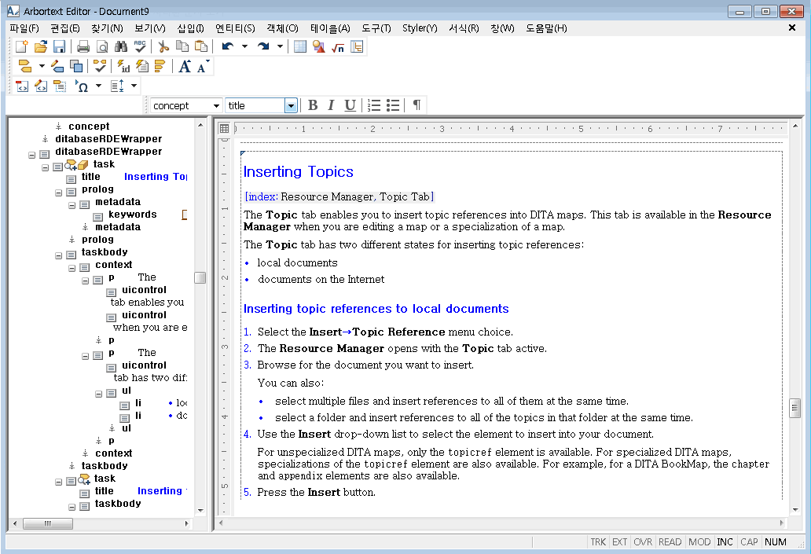Toggle bold formatting

click(x=313, y=105)
